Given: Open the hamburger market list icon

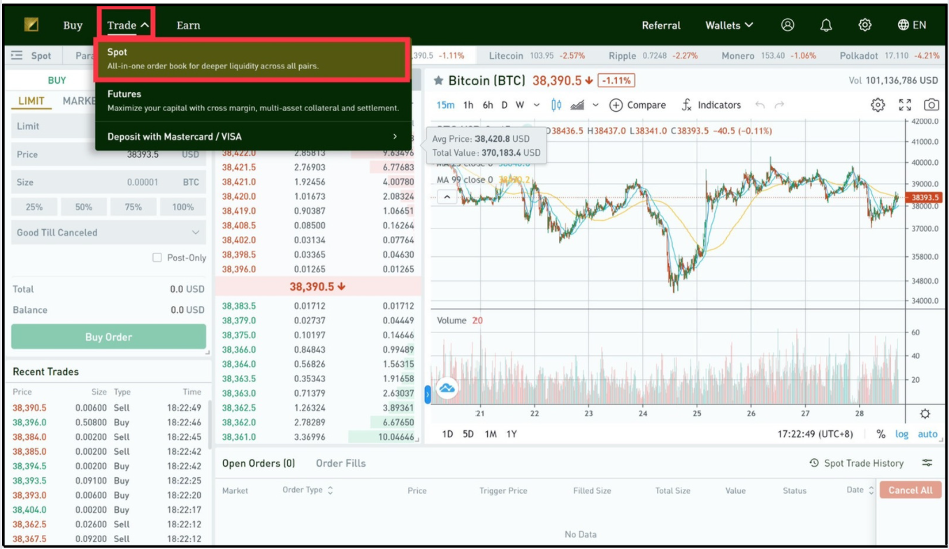Looking at the screenshot, I should (x=17, y=55).
